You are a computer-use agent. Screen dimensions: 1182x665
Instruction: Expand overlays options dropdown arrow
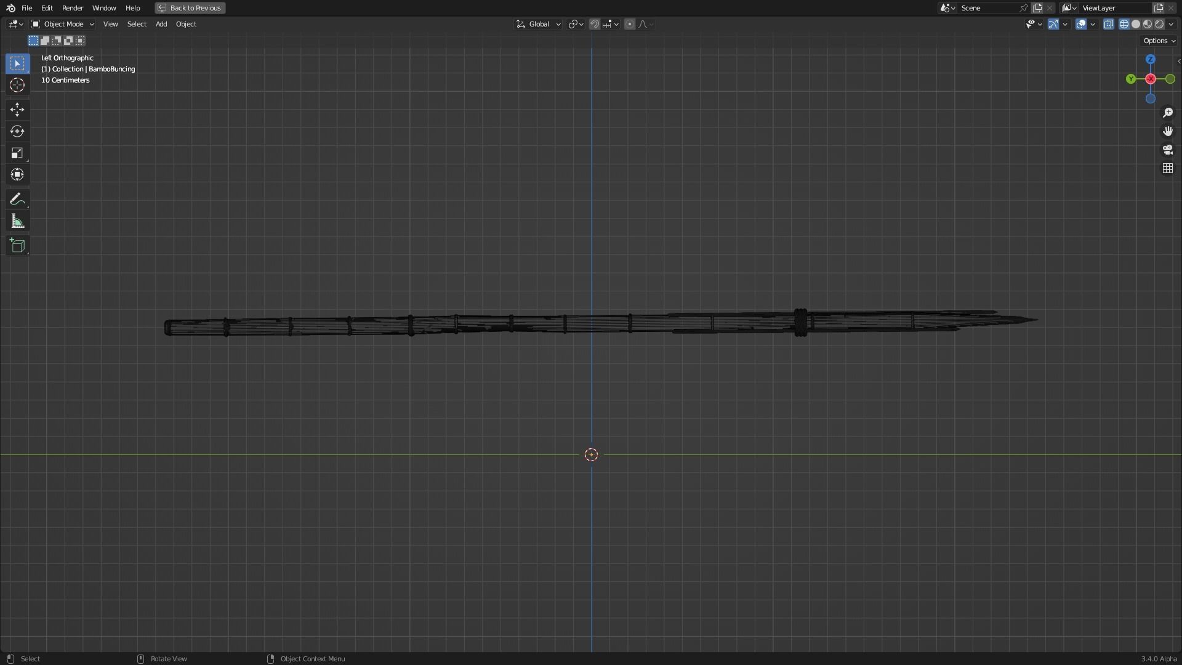[x=1093, y=24]
